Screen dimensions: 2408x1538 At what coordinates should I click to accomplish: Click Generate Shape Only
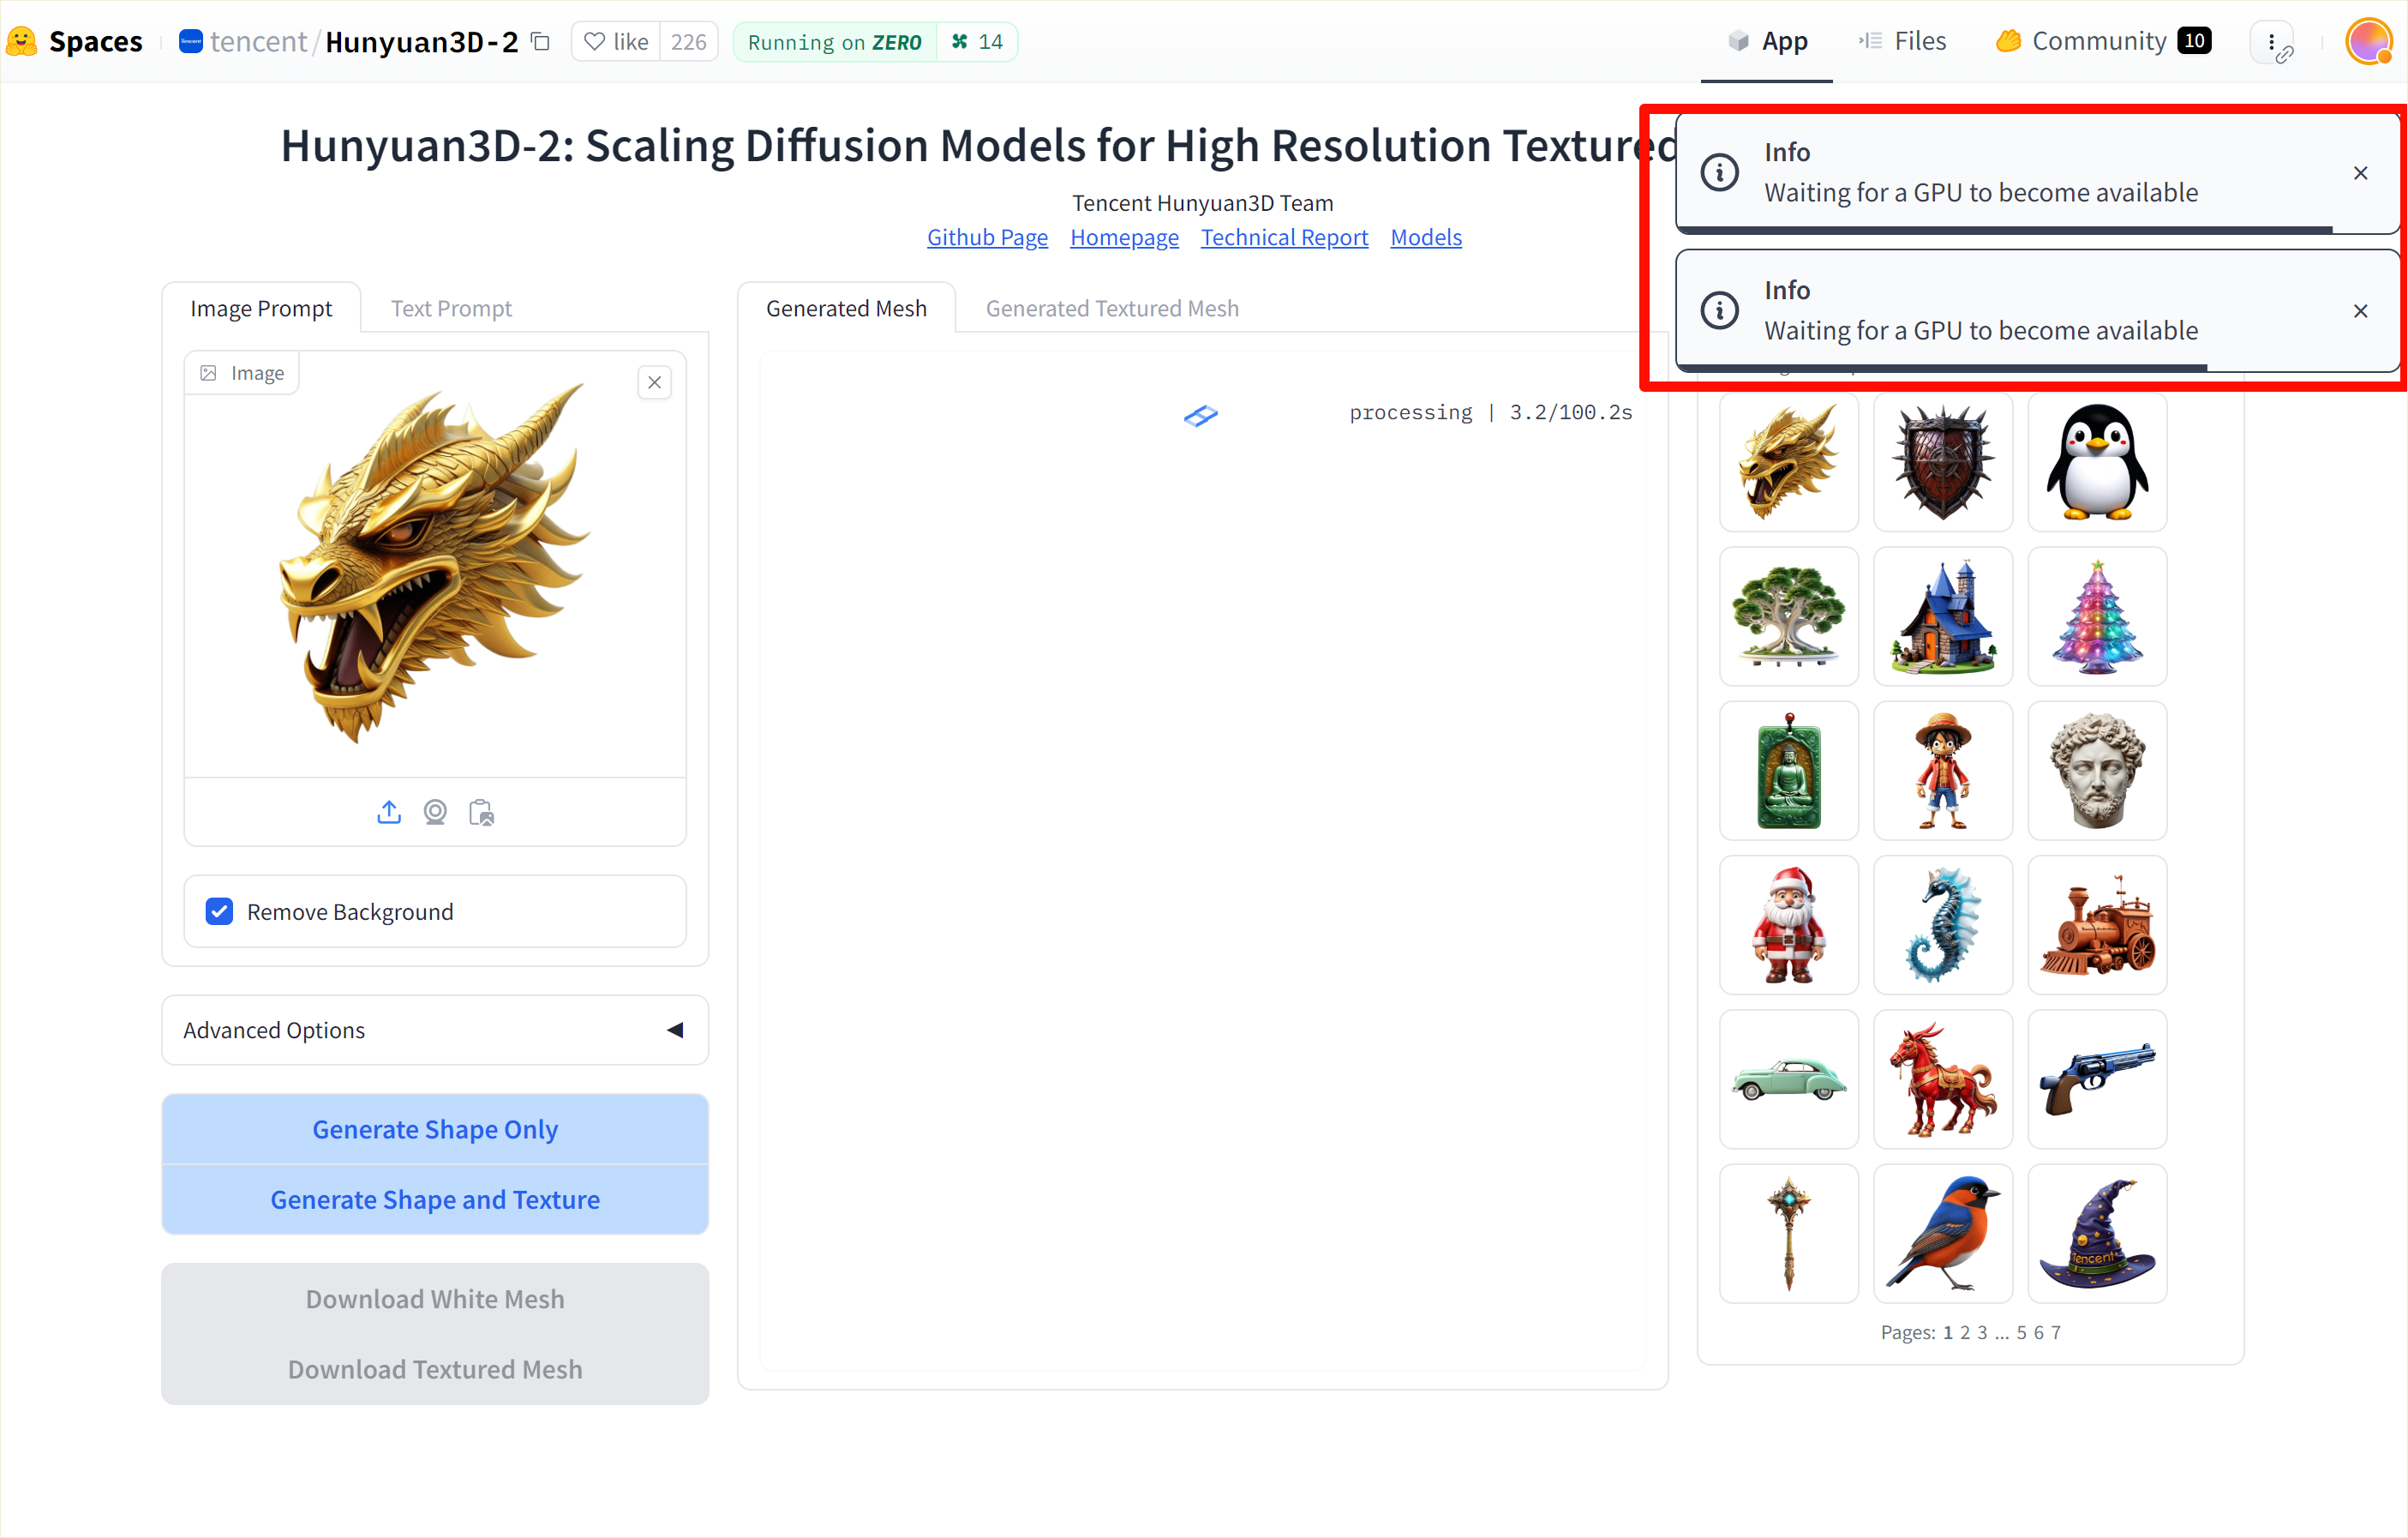[435, 1129]
